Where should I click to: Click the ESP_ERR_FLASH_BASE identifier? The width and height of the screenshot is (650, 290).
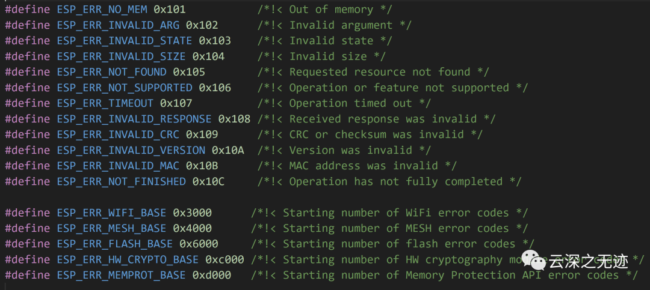coord(115,244)
